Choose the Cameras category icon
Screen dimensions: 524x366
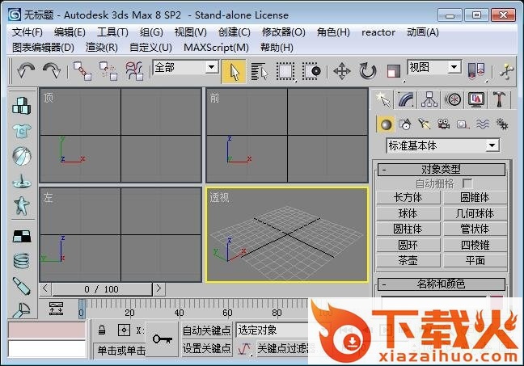tap(443, 124)
